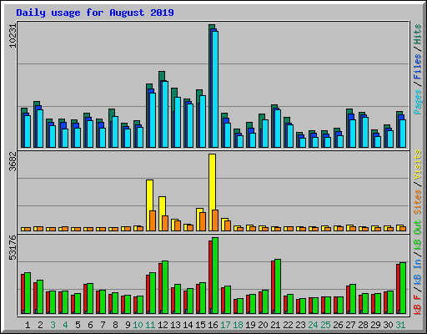Click green weekend day label 17

click(x=225, y=325)
